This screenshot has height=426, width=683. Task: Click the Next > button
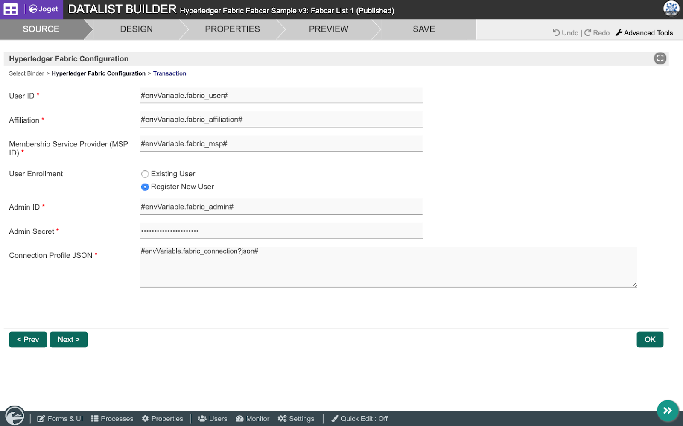pyautogui.click(x=69, y=339)
